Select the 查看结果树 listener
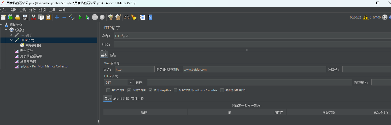This screenshot has height=125, width=391. (x=26, y=61)
